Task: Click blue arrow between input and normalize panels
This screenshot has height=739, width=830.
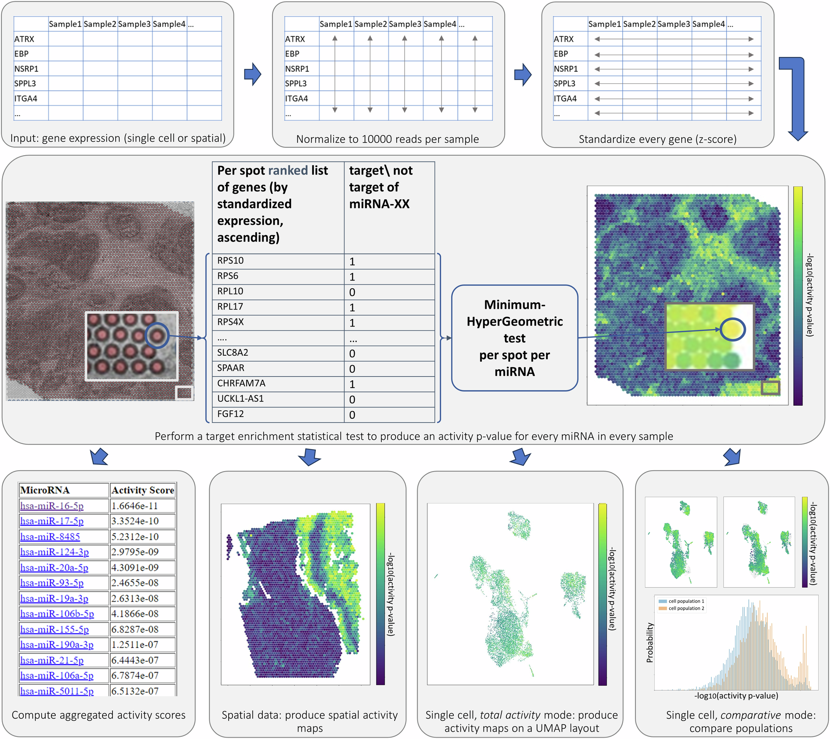Action: click(253, 75)
